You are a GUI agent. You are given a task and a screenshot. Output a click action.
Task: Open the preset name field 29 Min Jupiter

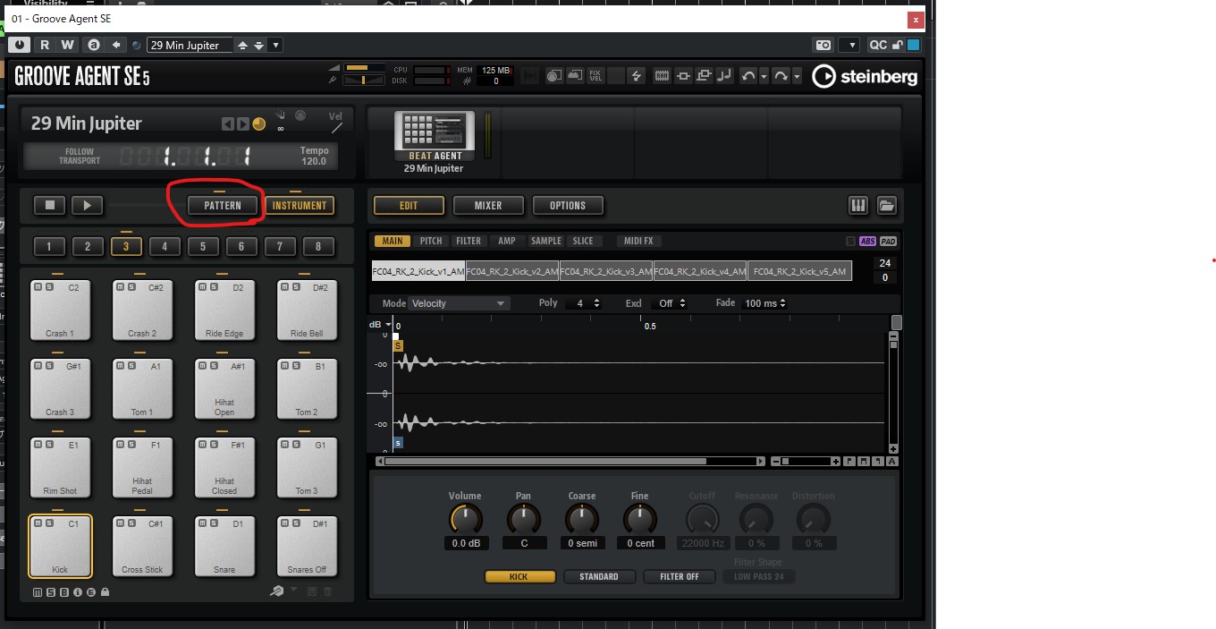190,45
